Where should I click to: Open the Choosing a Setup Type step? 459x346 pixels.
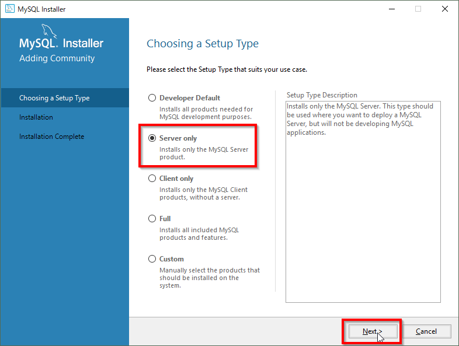point(65,97)
